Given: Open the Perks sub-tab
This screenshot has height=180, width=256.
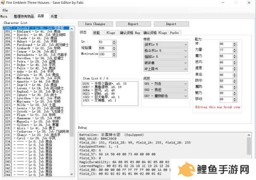Looking at the screenshot, I should click(x=174, y=33).
